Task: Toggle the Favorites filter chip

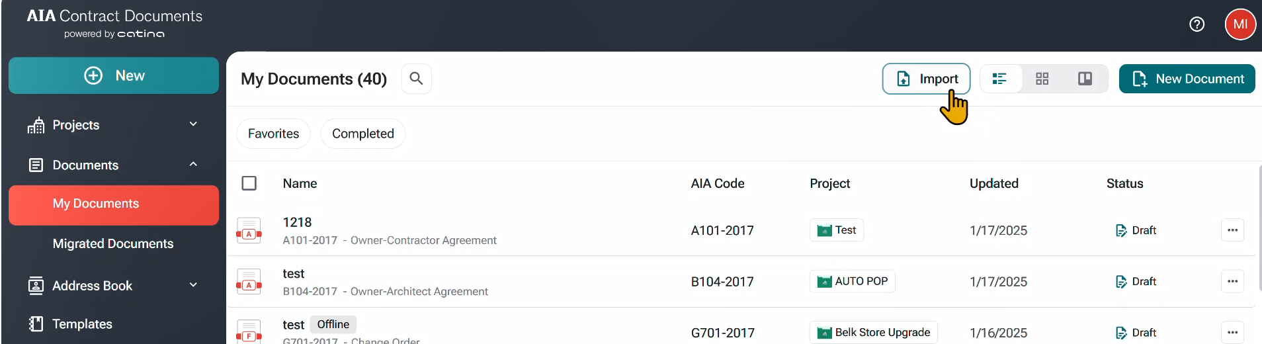Action: point(273,134)
